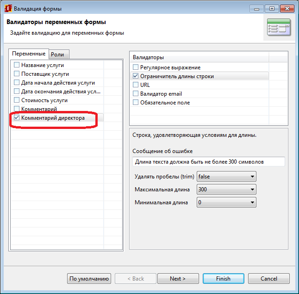Select the Переменные tab
Viewport: 299px width, 294px height.
tap(29, 54)
